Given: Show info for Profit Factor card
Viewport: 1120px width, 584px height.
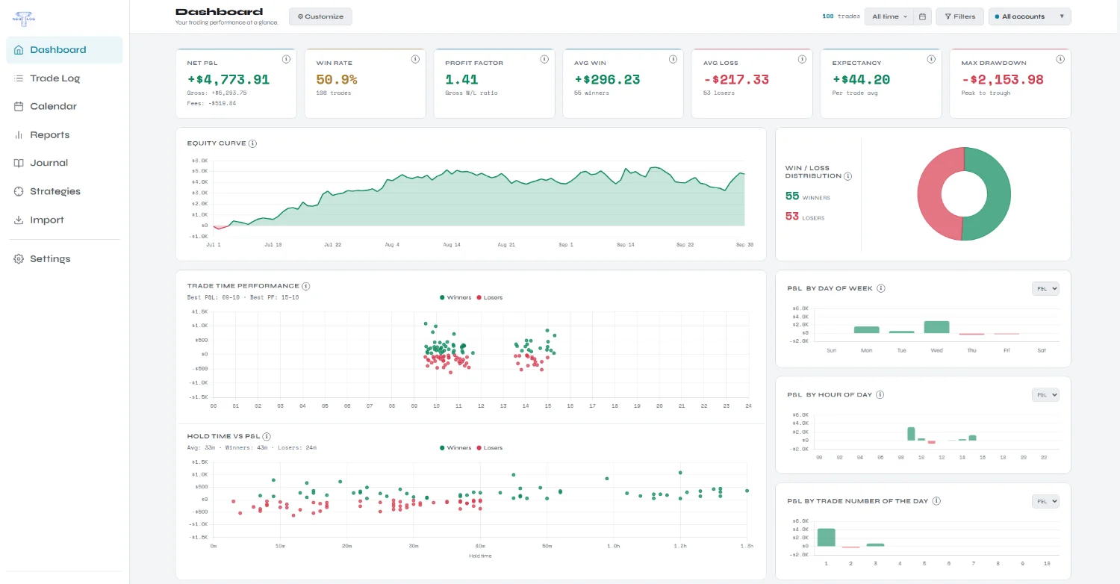Looking at the screenshot, I should [x=545, y=60].
